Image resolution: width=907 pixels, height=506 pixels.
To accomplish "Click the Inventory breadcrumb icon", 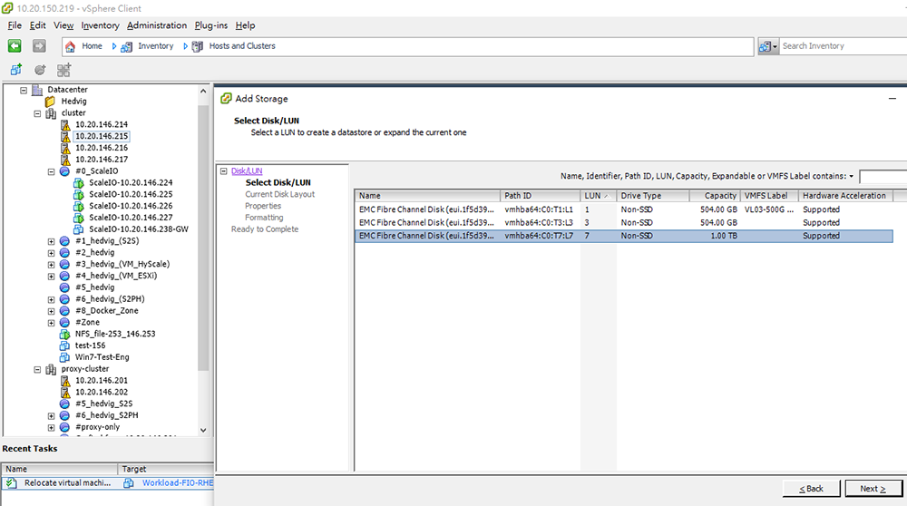I will point(126,46).
